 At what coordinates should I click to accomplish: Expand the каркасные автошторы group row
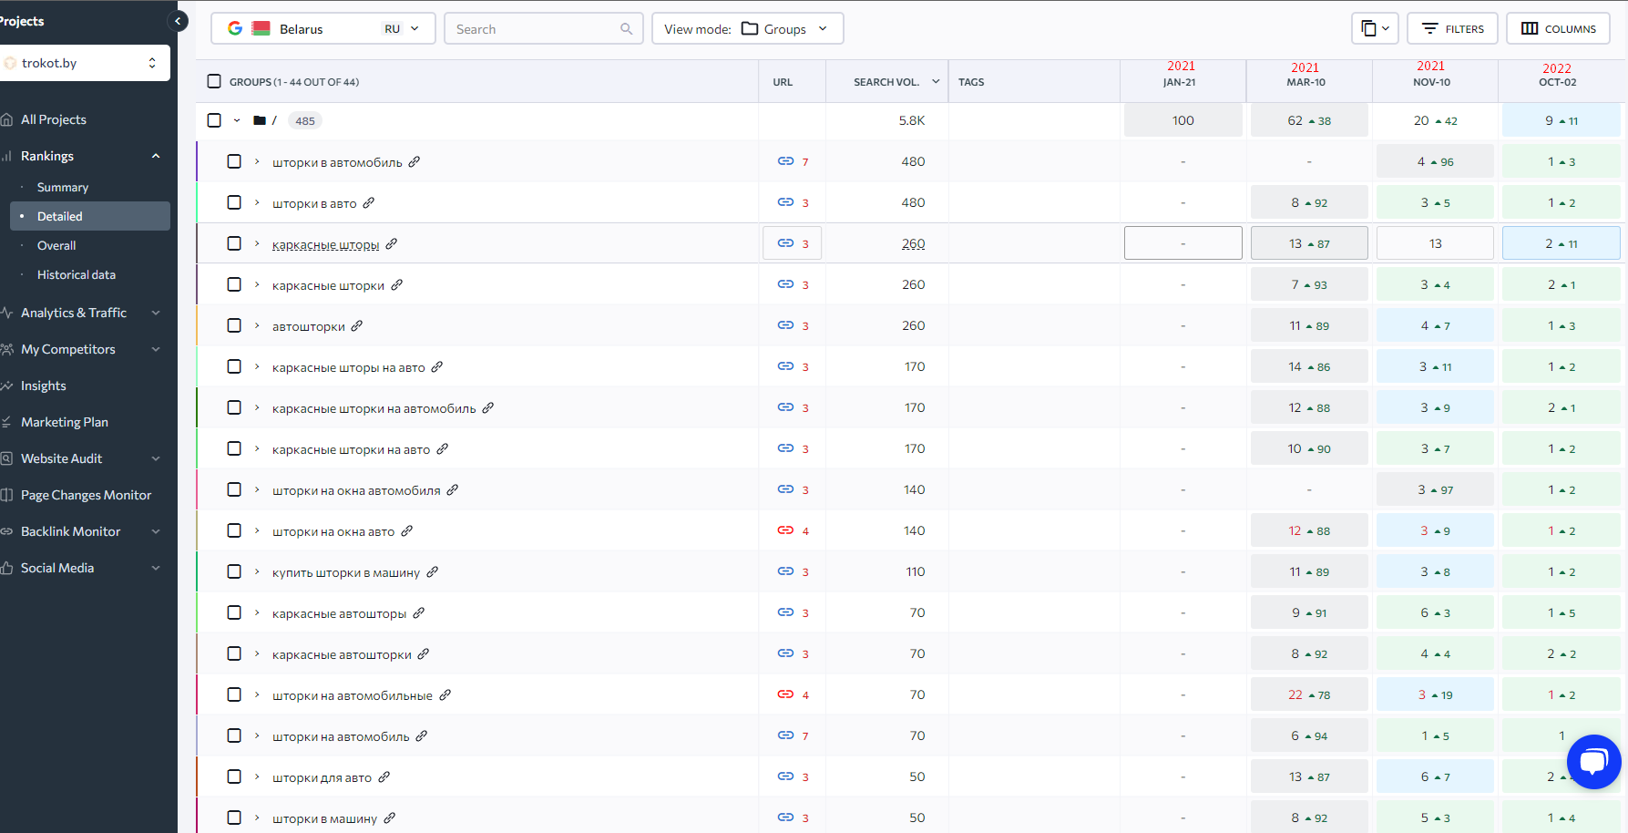(257, 612)
